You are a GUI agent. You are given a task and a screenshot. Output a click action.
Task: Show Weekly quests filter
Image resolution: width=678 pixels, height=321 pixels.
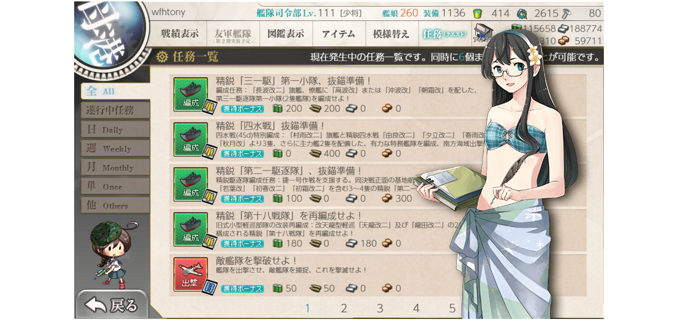coord(115,149)
